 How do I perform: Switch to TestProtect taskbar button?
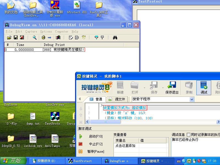(84, 161)
